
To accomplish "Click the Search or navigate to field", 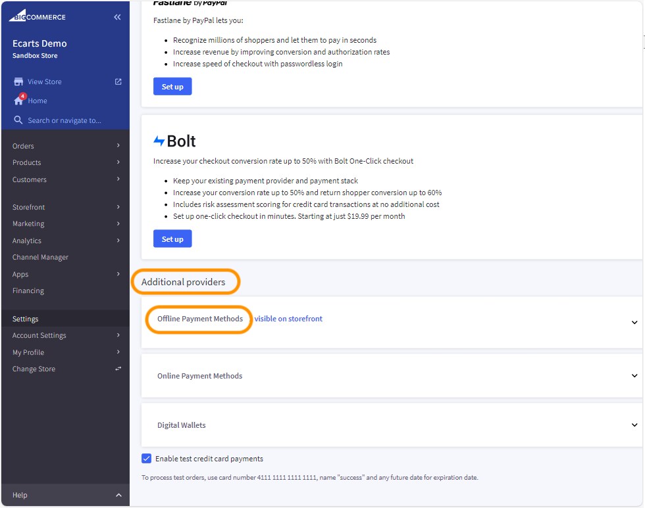I will pos(64,120).
